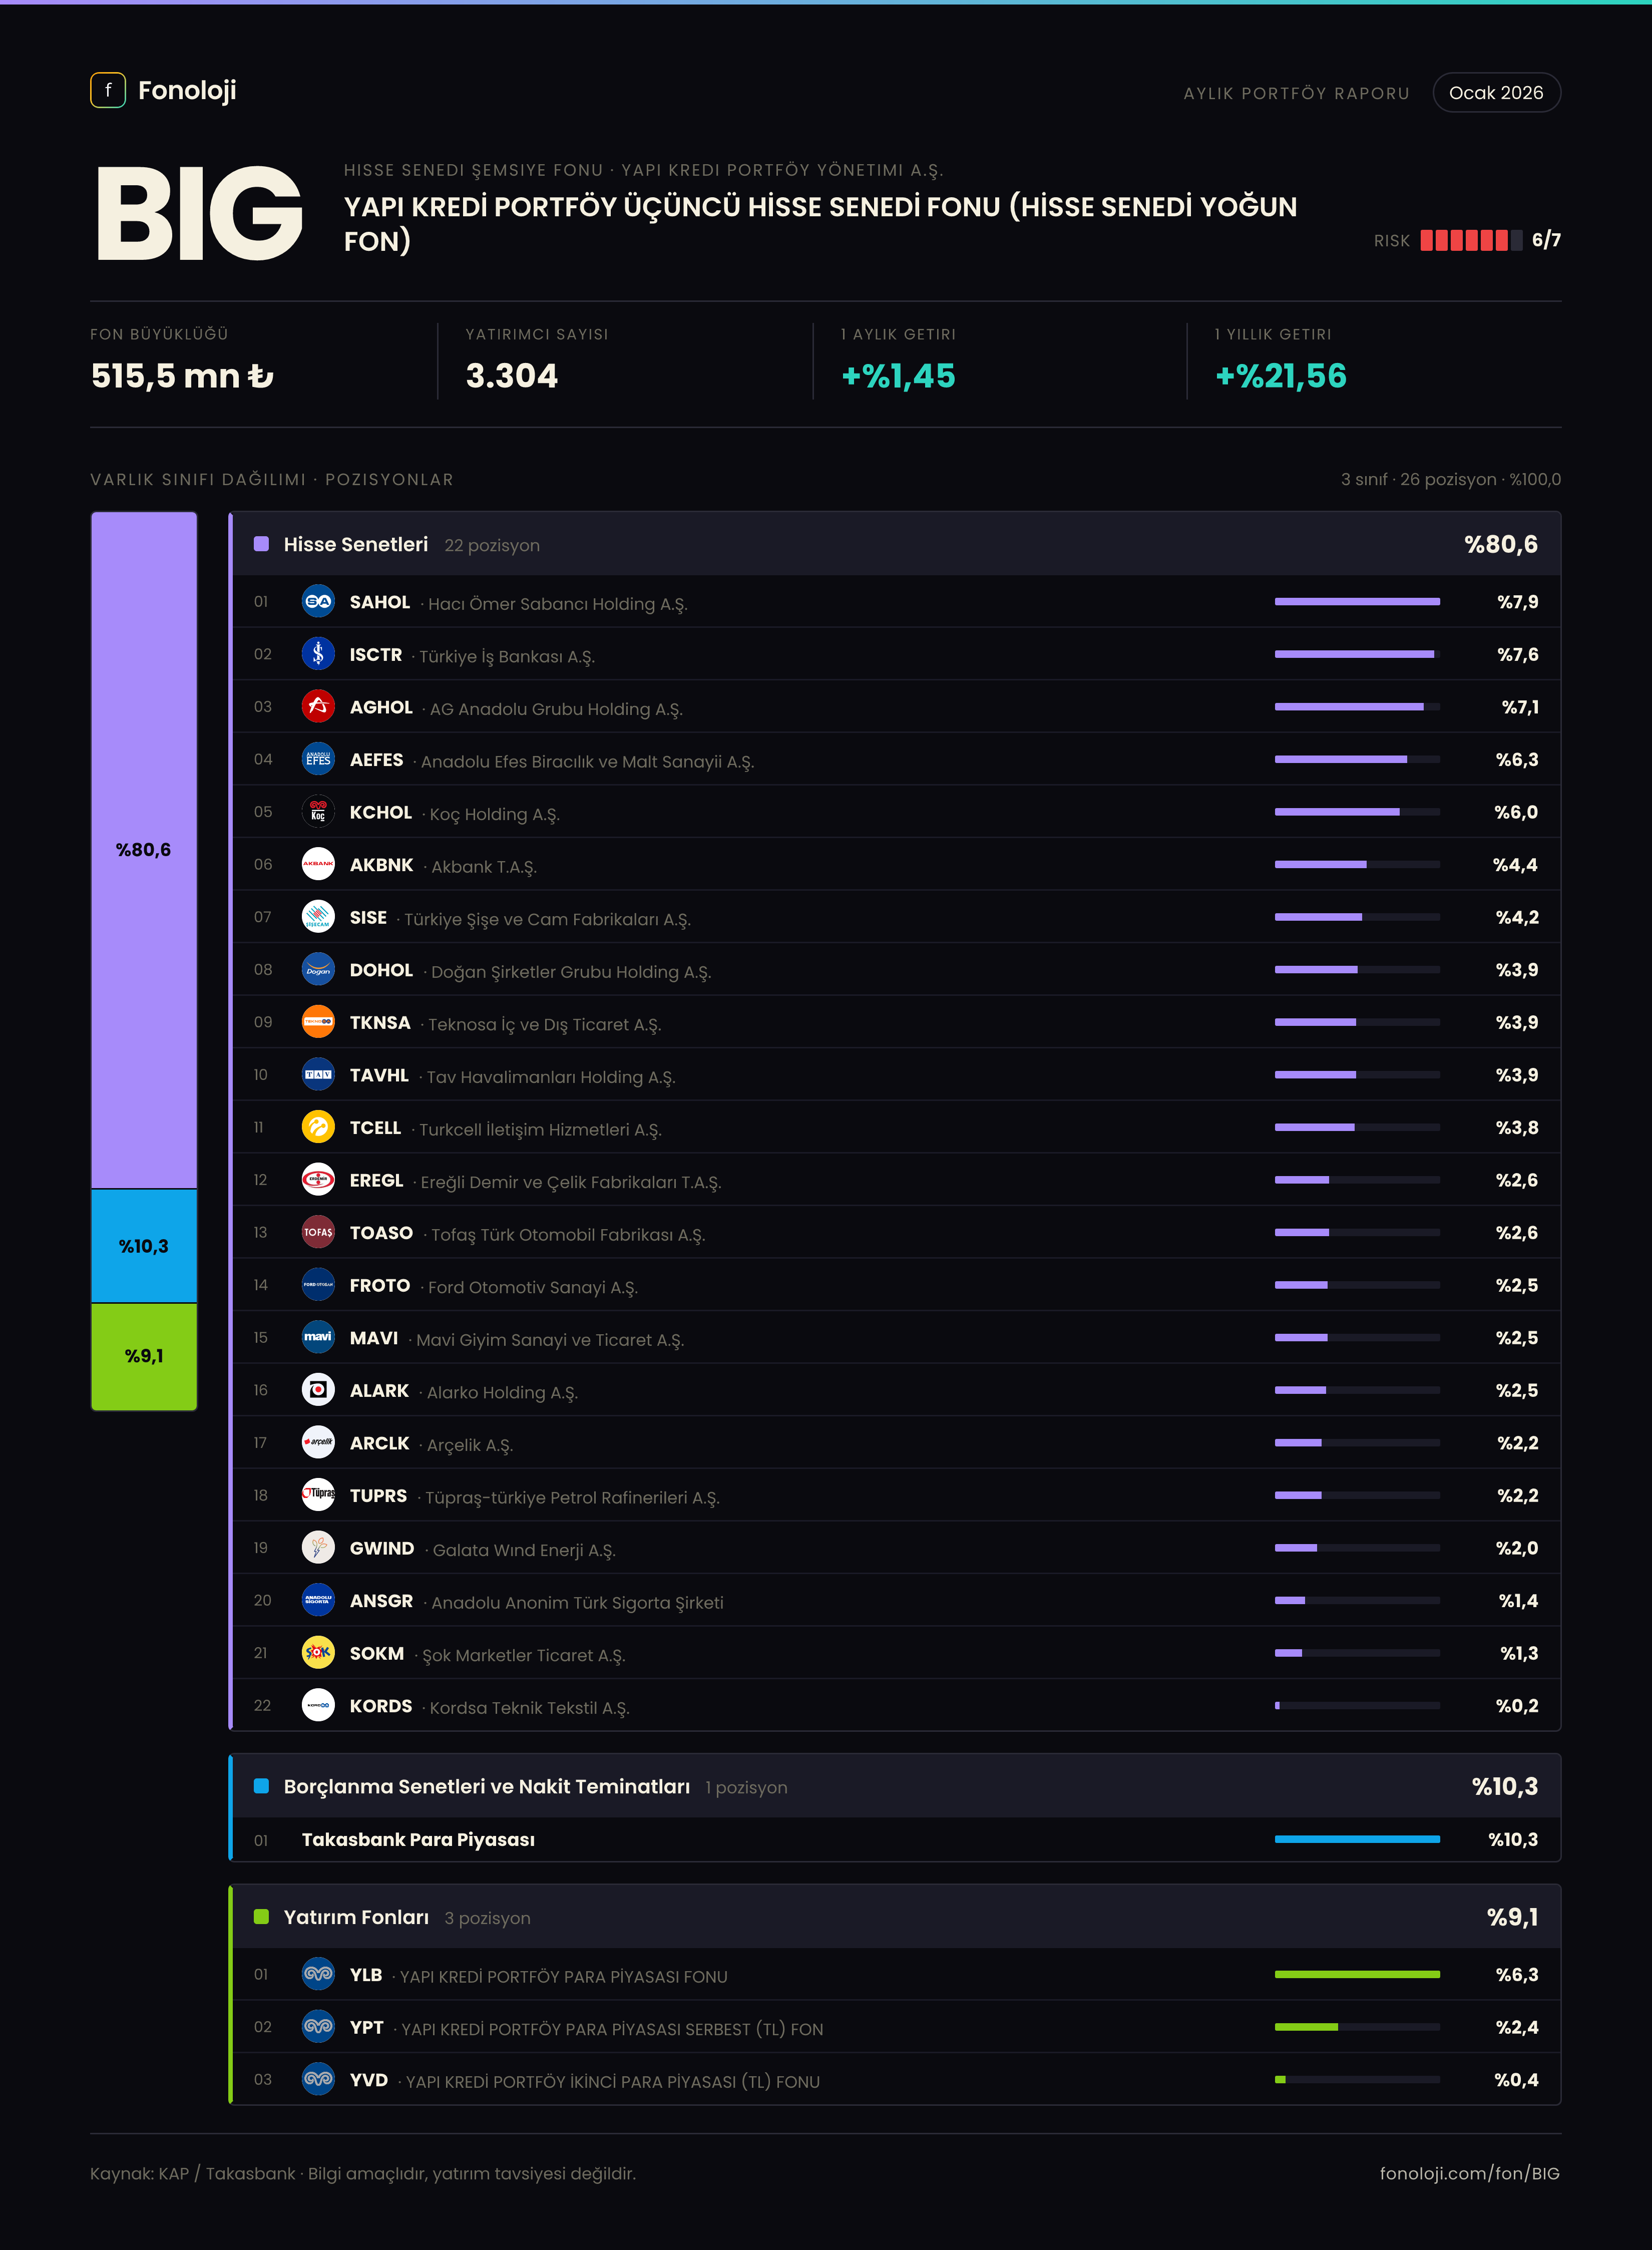Image resolution: width=1652 pixels, height=2250 pixels.
Task: Select the FROTO Ford Otomotiv logo
Action: [318, 1285]
